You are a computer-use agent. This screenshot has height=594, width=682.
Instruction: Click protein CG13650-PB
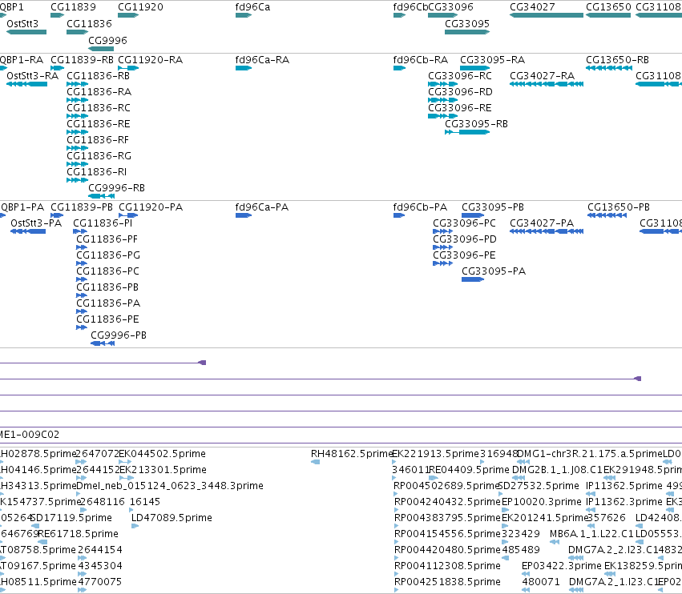[x=619, y=207]
